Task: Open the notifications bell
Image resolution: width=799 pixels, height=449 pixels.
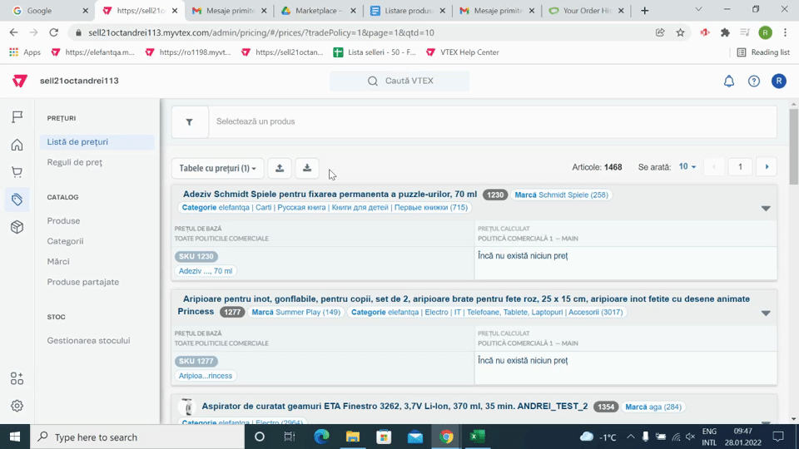Action: (x=729, y=81)
